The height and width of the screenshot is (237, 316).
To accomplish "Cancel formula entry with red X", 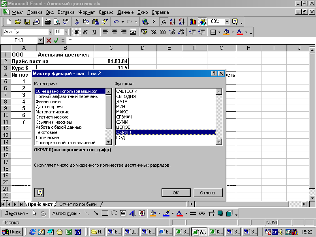I will [x=48, y=41].
